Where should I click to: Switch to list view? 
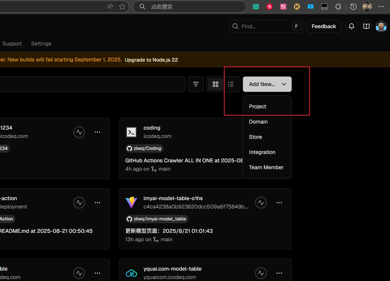231,84
